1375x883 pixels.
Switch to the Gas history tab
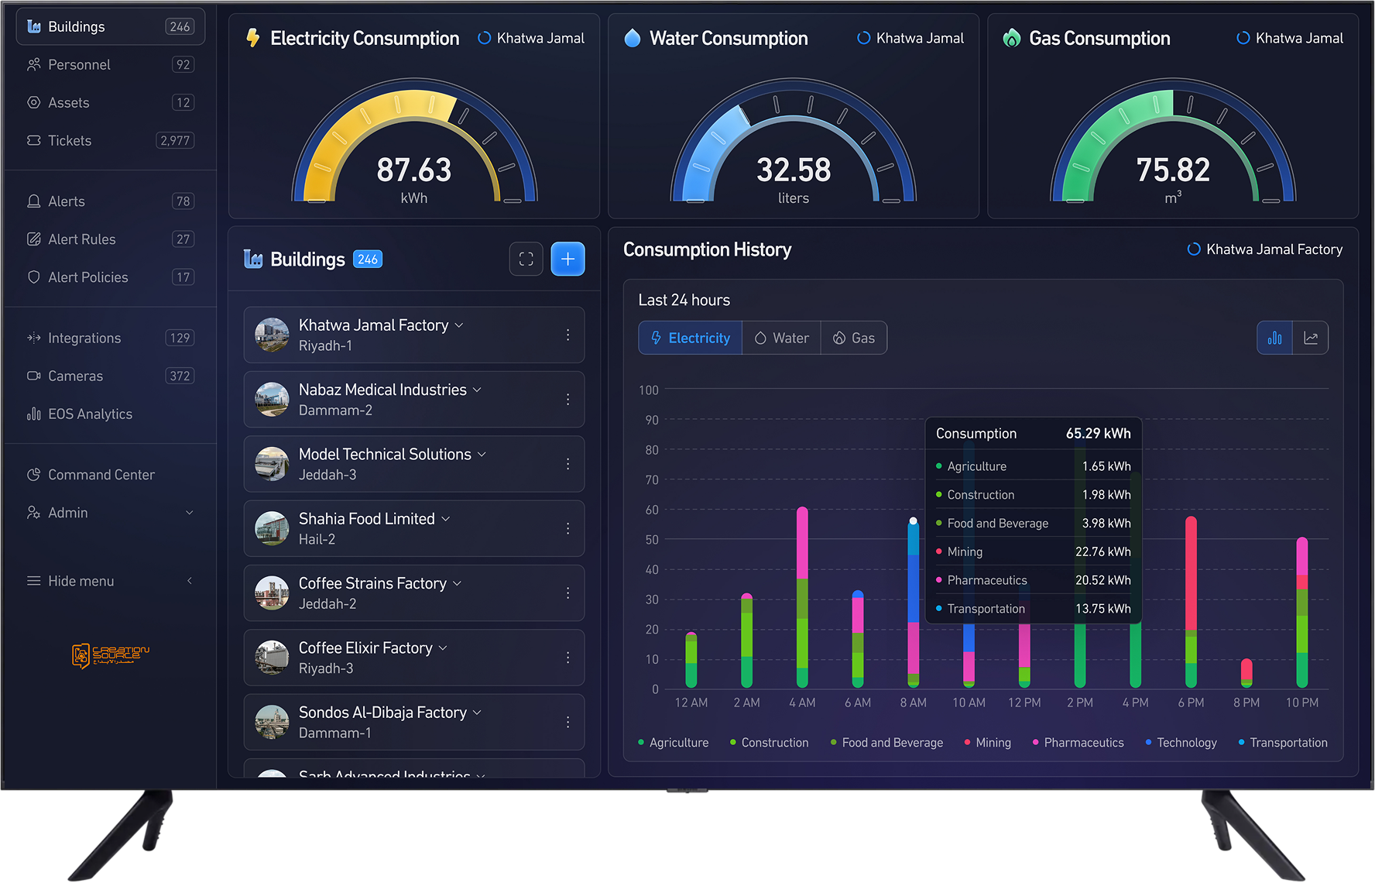point(854,338)
